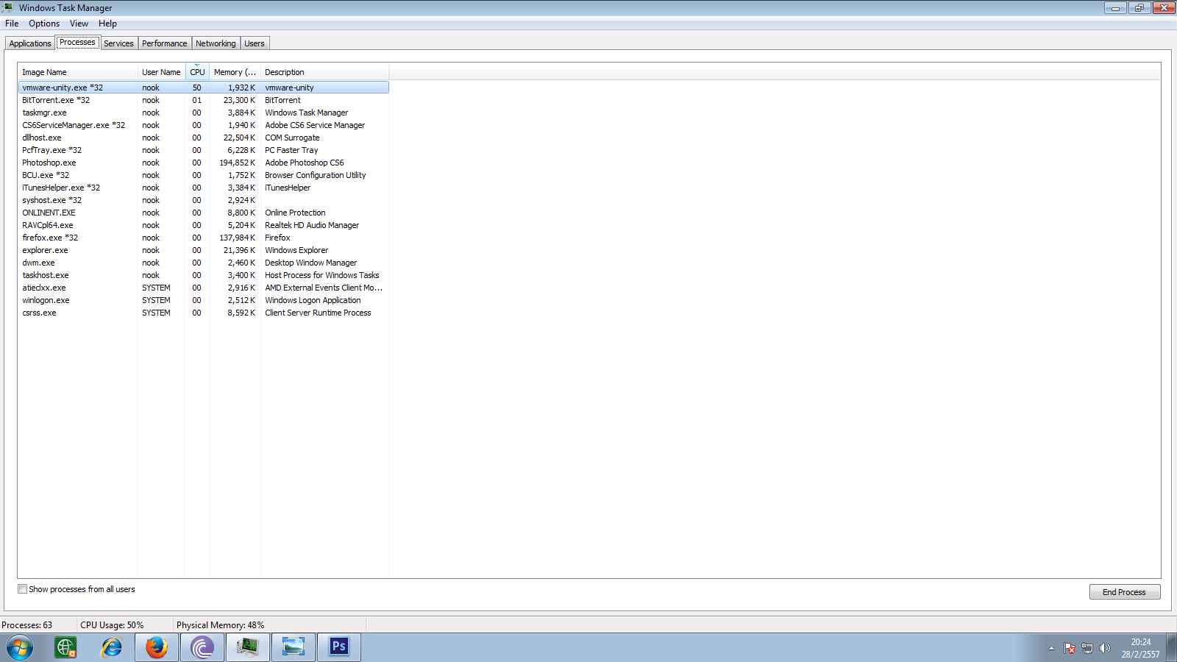Screen dimensions: 1177x662
Task: Open the picture viewer taskbar button
Action: [294, 647]
